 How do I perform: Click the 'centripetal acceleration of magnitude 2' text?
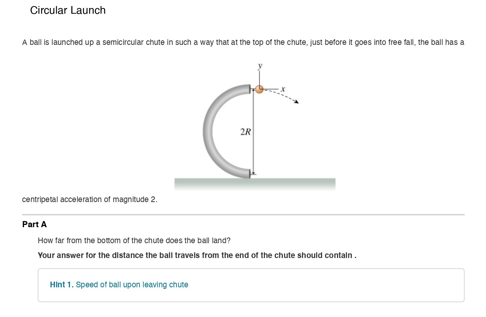coord(90,199)
